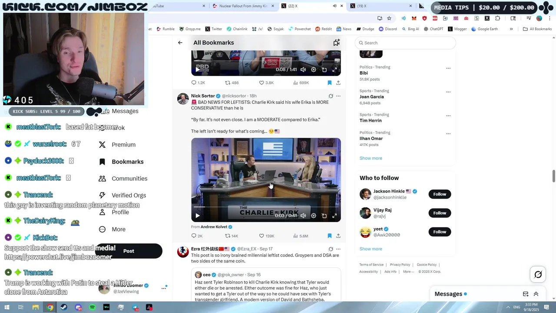Expand the Messages drawer chevrons
Image resolution: width=556 pixels, height=313 pixels.
click(x=536, y=294)
